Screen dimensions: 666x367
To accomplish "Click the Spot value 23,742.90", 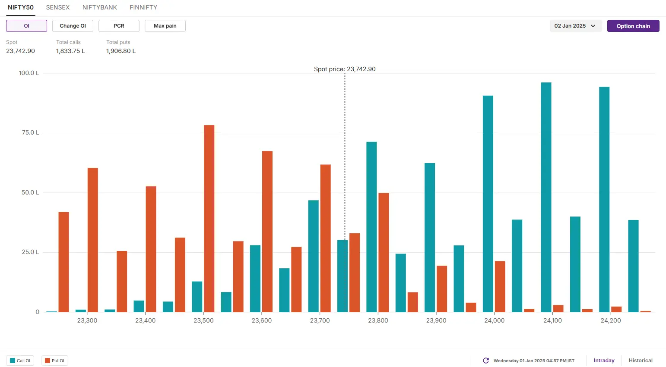I will coord(20,51).
